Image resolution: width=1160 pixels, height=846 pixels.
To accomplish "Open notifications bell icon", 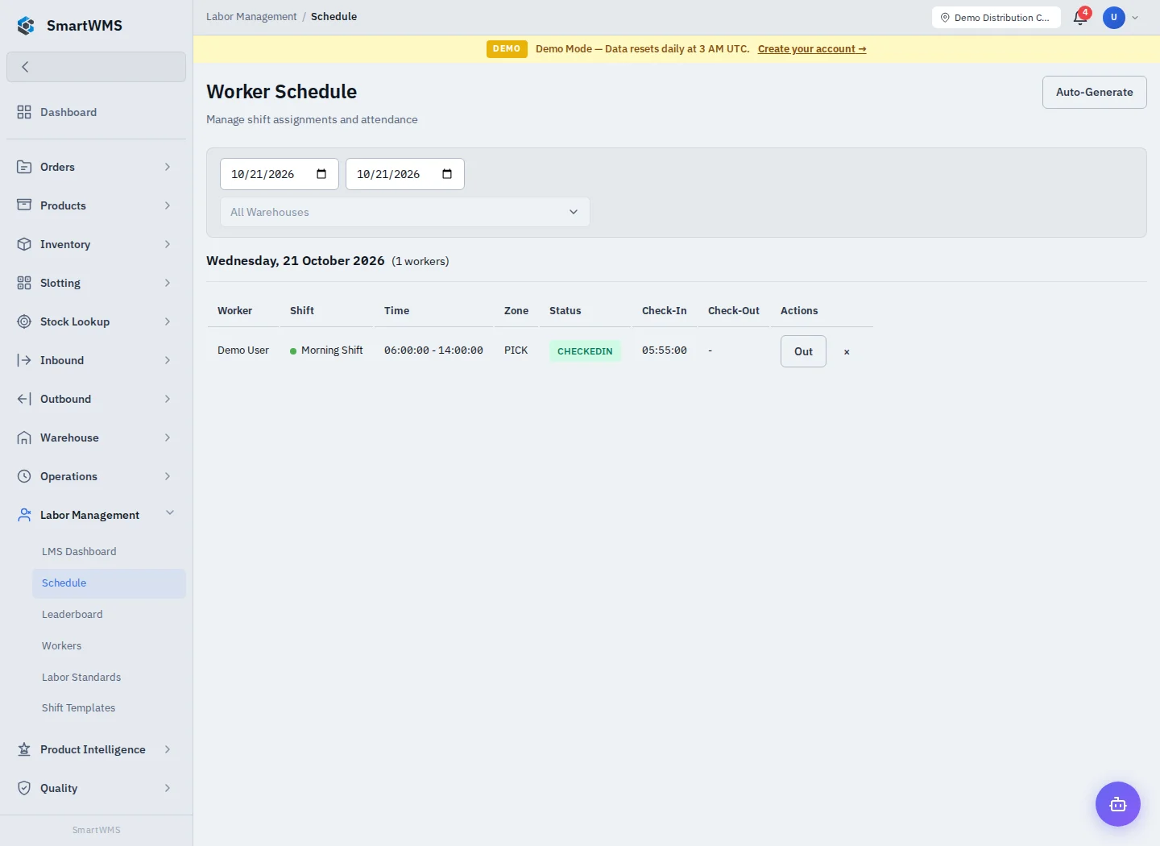I will click(1080, 18).
